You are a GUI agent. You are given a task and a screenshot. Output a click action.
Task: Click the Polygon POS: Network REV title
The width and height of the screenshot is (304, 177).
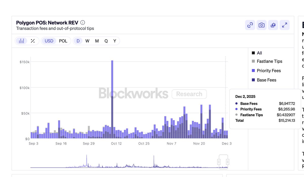pyautogui.click(x=47, y=23)
